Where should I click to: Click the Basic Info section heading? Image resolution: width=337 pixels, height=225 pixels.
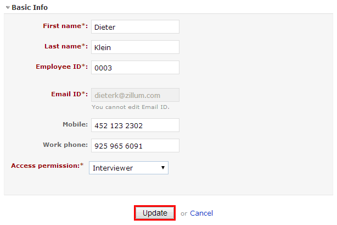tap(30, 8)
